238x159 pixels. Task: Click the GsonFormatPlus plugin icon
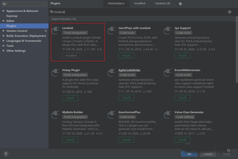(x=112, y=114)
